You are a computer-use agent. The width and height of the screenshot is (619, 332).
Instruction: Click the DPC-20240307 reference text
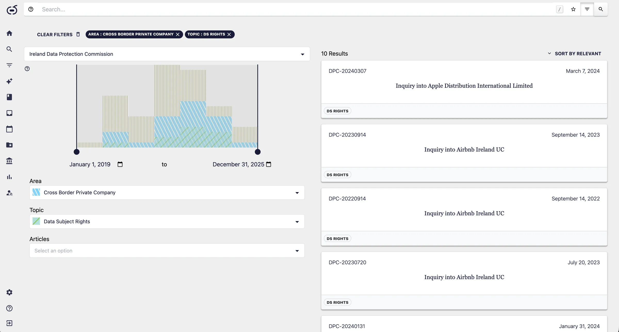pyautogui.click(x=347, y=71)
